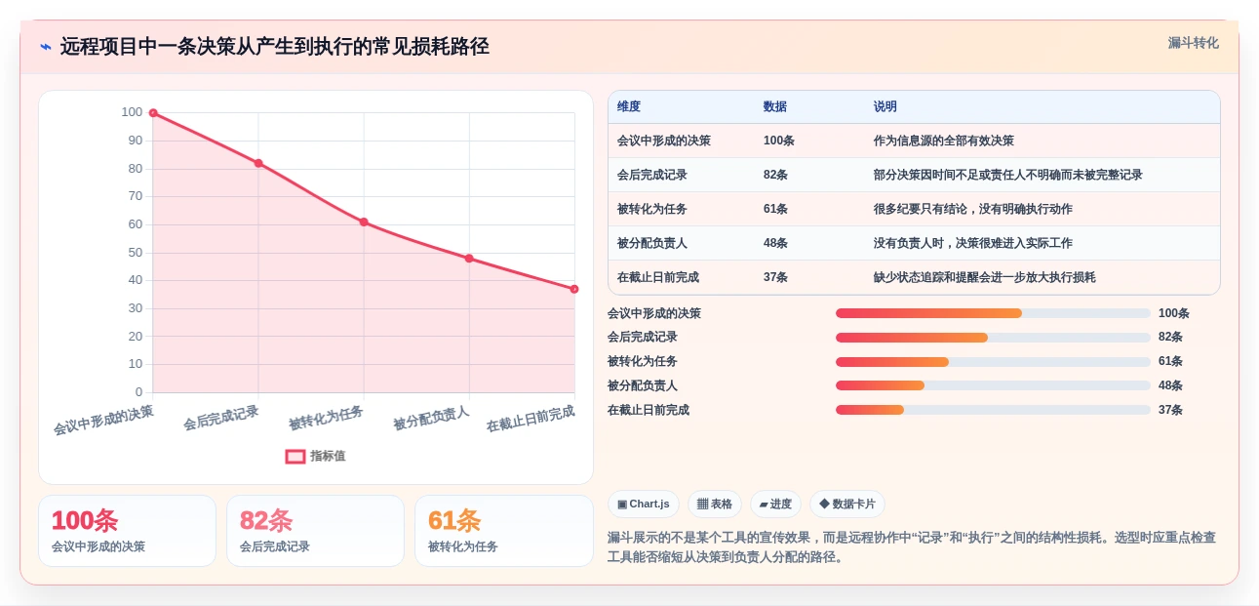Click the 被转化为任务 progress bar
This screenshot has height=606, width=1259.
point(993,362)
